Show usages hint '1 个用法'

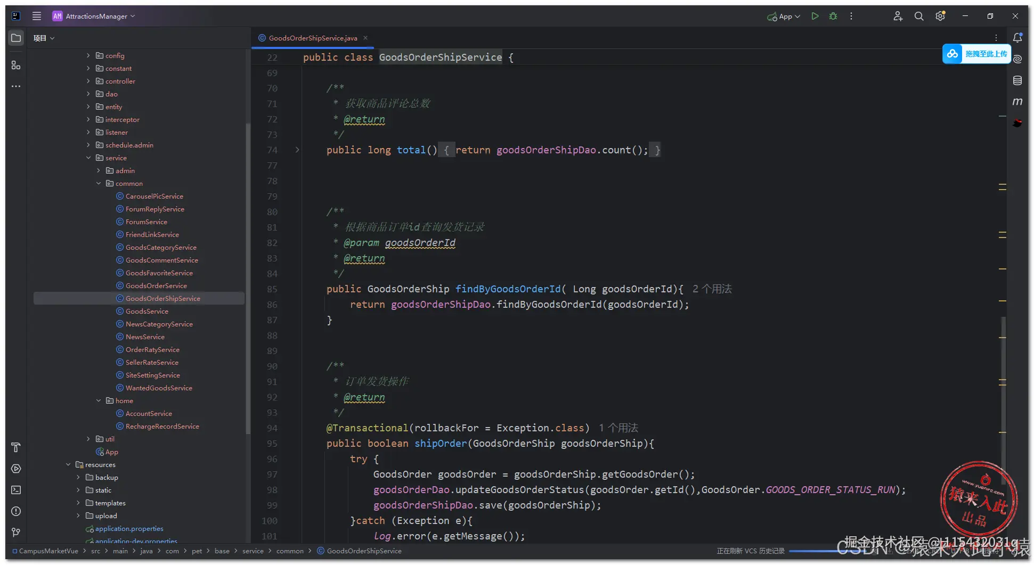pyautogui.click(x=618, y=428)
